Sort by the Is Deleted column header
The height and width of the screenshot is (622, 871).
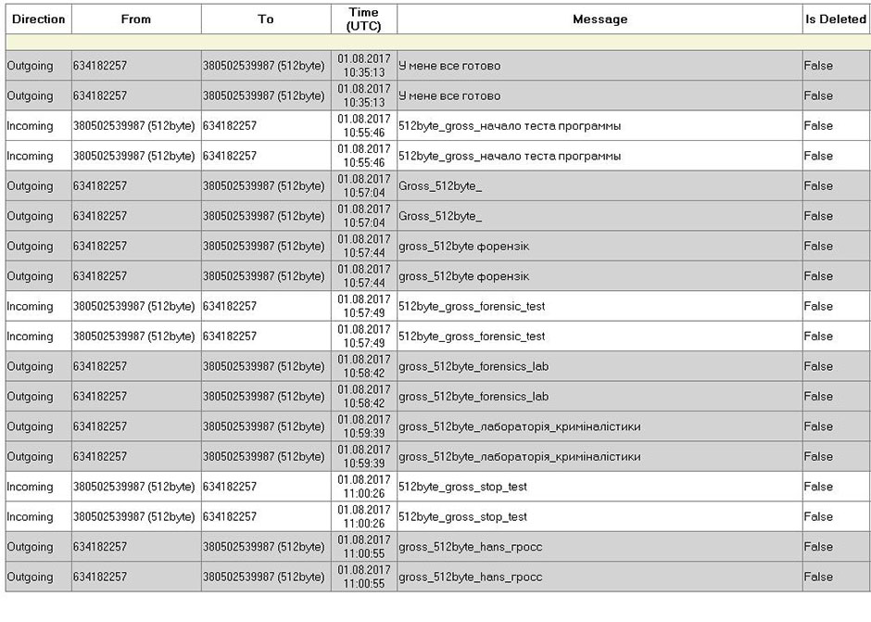[835, 19]
